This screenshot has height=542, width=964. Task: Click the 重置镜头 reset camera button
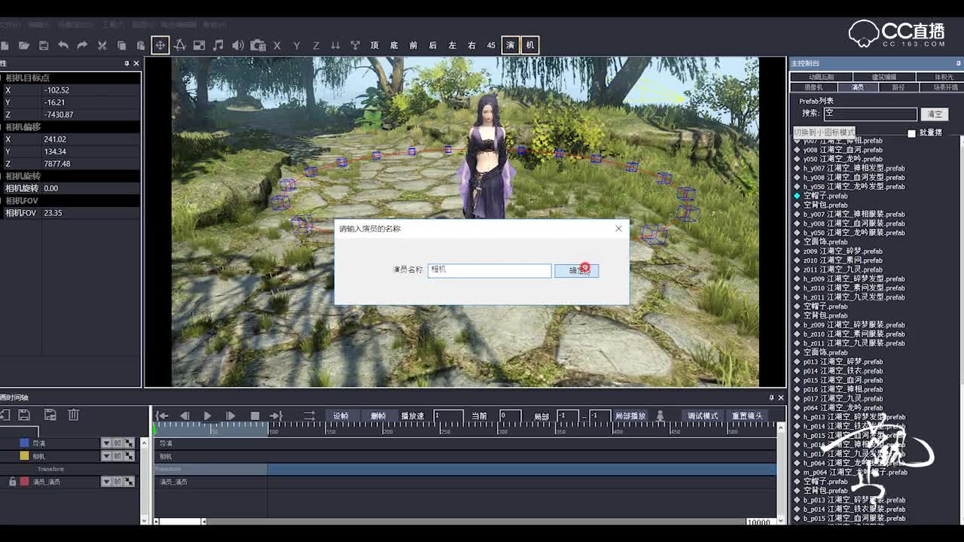click(x=747, y=416)
